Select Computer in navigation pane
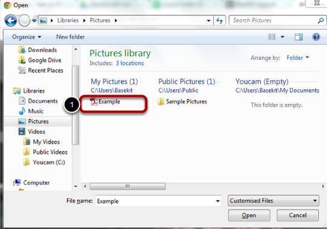The width and height of the screenshot is (327, 229). point(36,183)
